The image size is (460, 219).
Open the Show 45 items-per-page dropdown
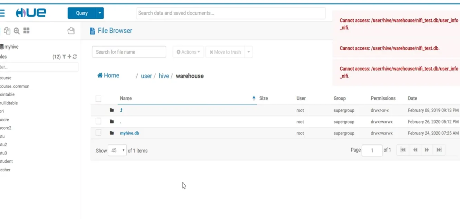(x=117, y=150)
